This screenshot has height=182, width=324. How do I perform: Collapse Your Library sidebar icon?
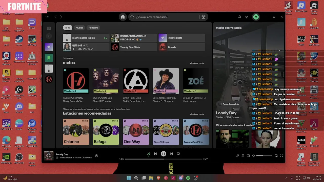[49, 28]
